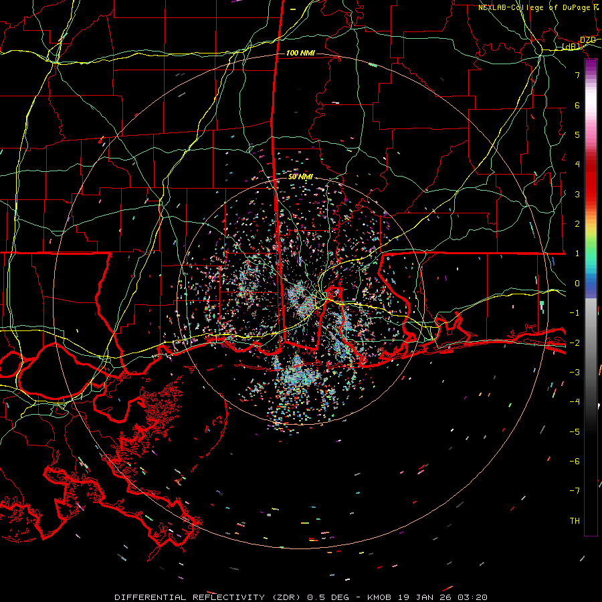Viewport: 602px width, 602px height.
Task: Click the 2 value on the color scale
Action: [x=577, y=224]
